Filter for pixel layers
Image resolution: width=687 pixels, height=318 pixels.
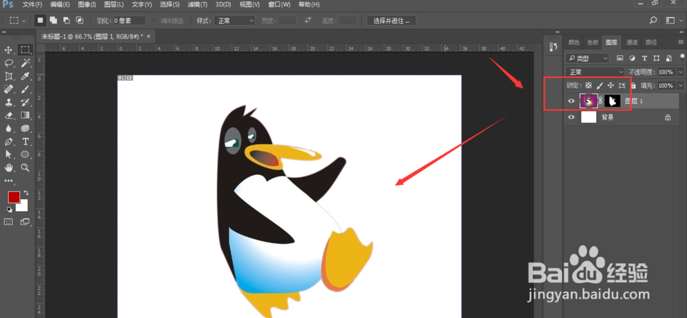point(620,58)
